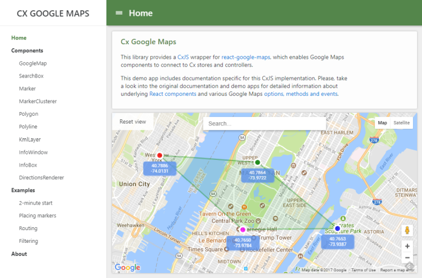Select the magenta marker near Carnegie Hall
The height and width of the screenshot is (278, 422).
[x=243, y=230]
